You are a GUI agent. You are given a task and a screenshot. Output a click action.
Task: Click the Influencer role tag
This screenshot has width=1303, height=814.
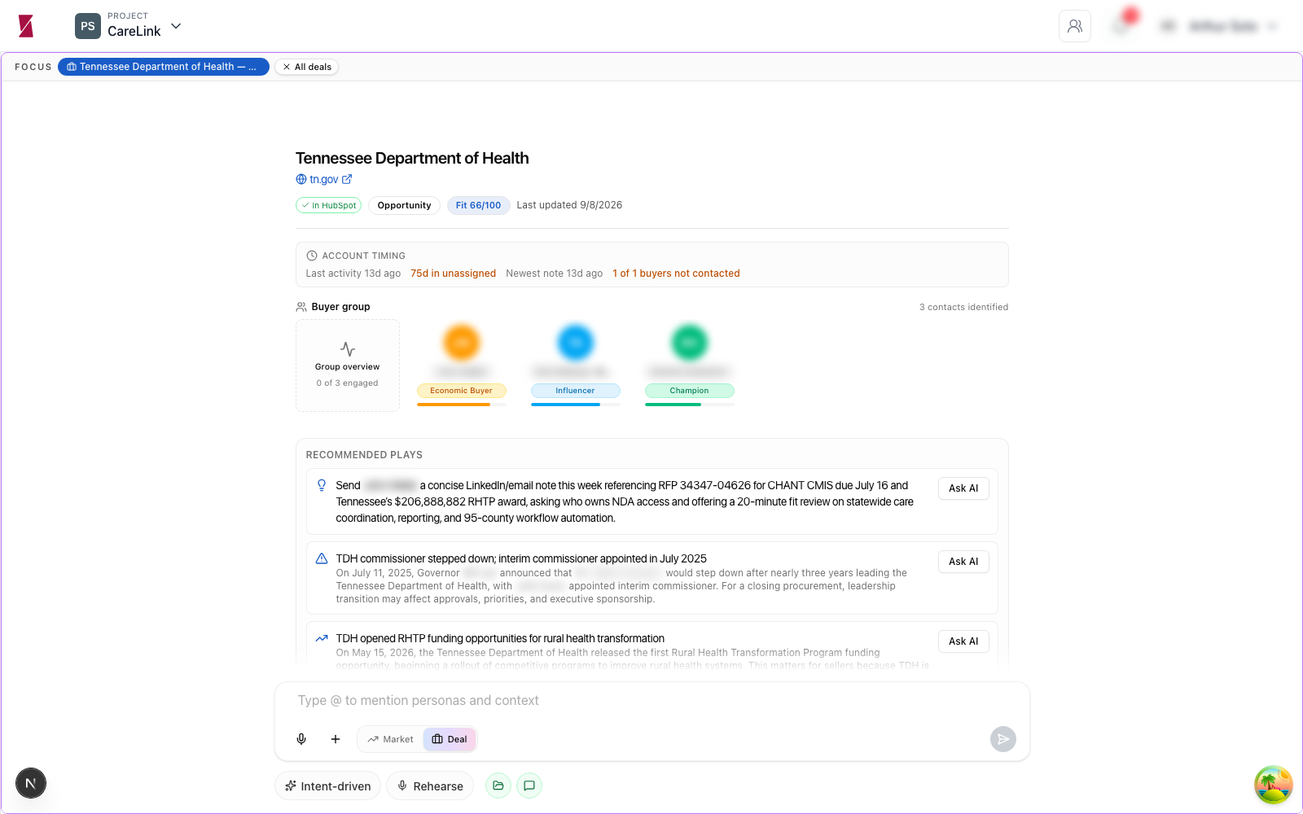[x=576, y=391]
